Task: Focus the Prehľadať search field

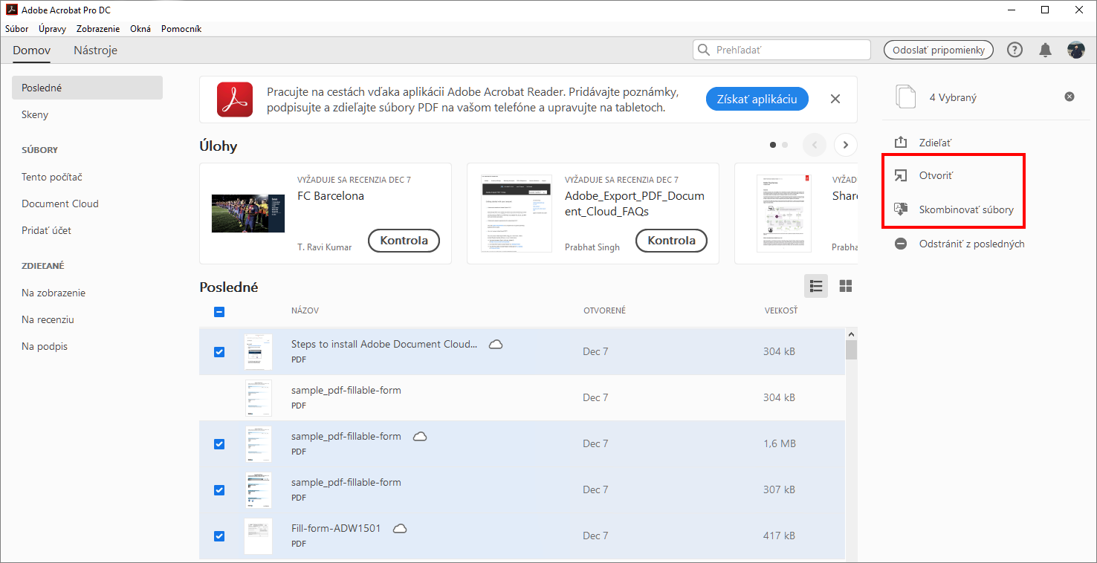Action: point(781,50)
